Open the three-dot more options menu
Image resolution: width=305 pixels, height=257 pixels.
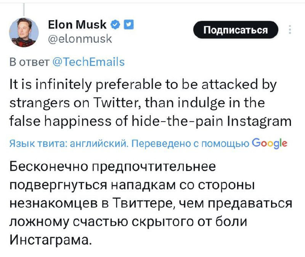coord(291,30)
